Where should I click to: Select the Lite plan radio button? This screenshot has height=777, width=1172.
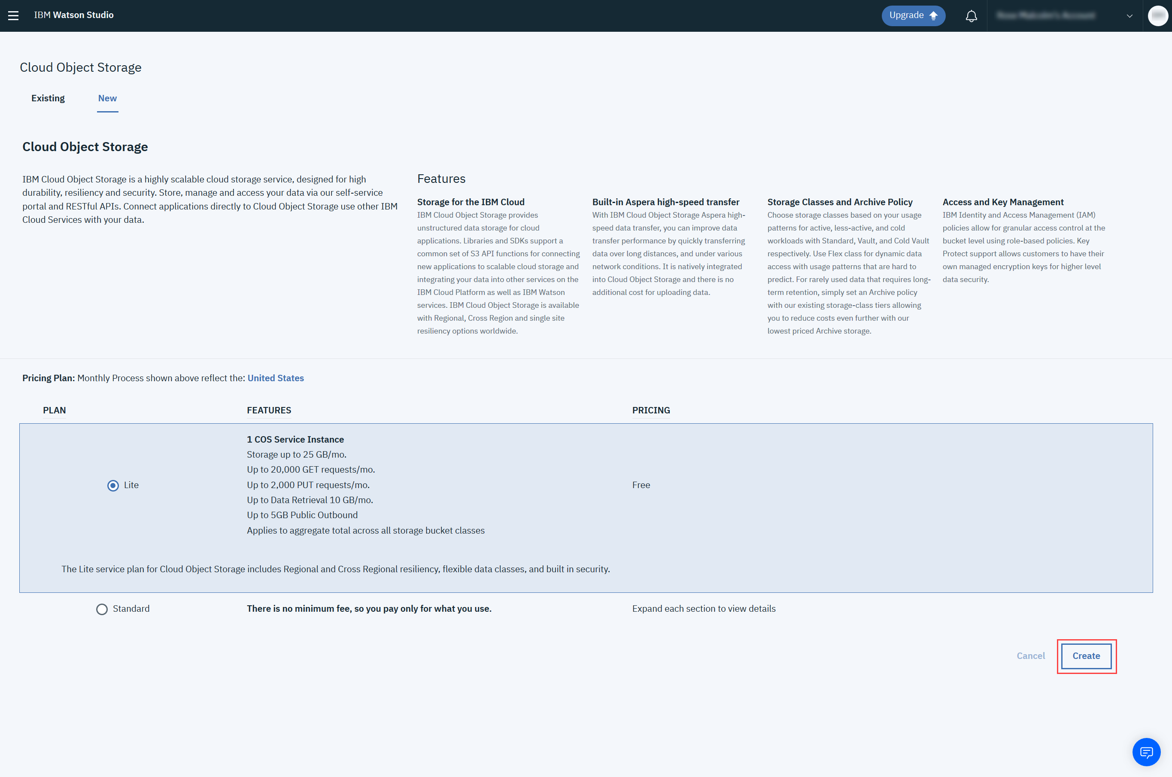(x=113, y=485)
